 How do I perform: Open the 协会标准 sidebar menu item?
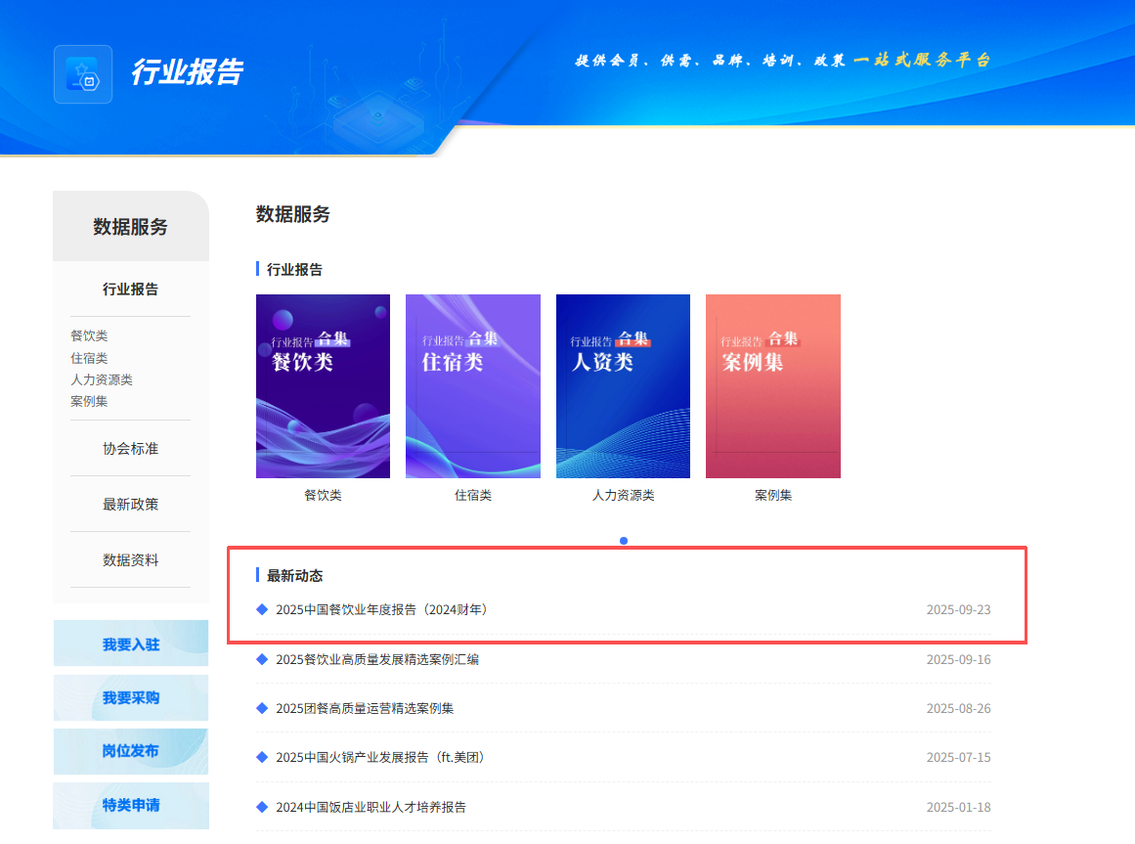click(130, 449)
